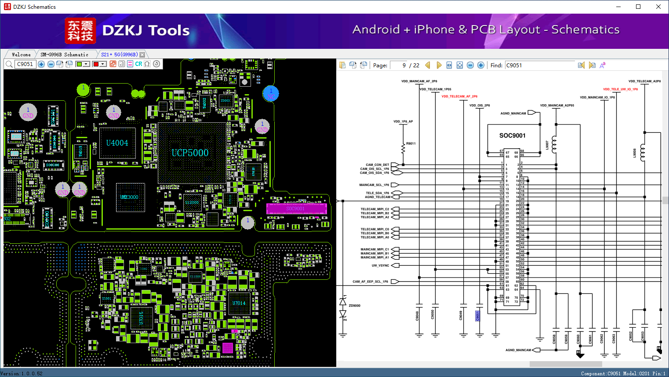Click the status bar Component:C9051 text

coord(601,373)
